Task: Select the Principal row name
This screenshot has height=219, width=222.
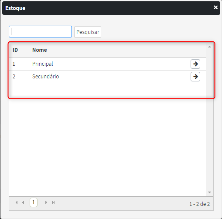Action: (43, 64)
